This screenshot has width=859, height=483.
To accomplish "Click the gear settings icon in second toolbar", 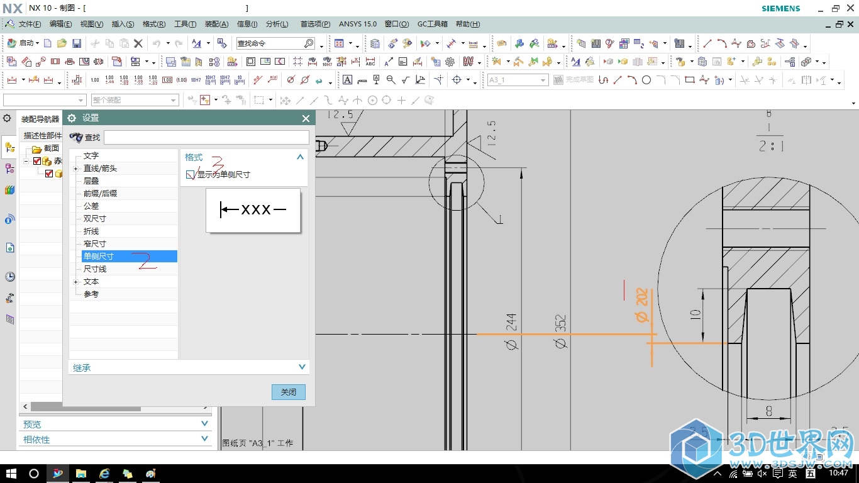I will [x=450, y=62].
